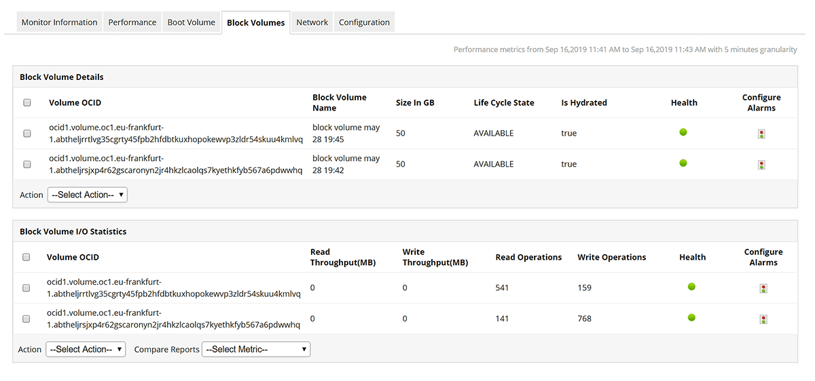Select all rows in Block Volume I/O Statistics
This screenshot has height=381, width=815.
click(26, 258)
